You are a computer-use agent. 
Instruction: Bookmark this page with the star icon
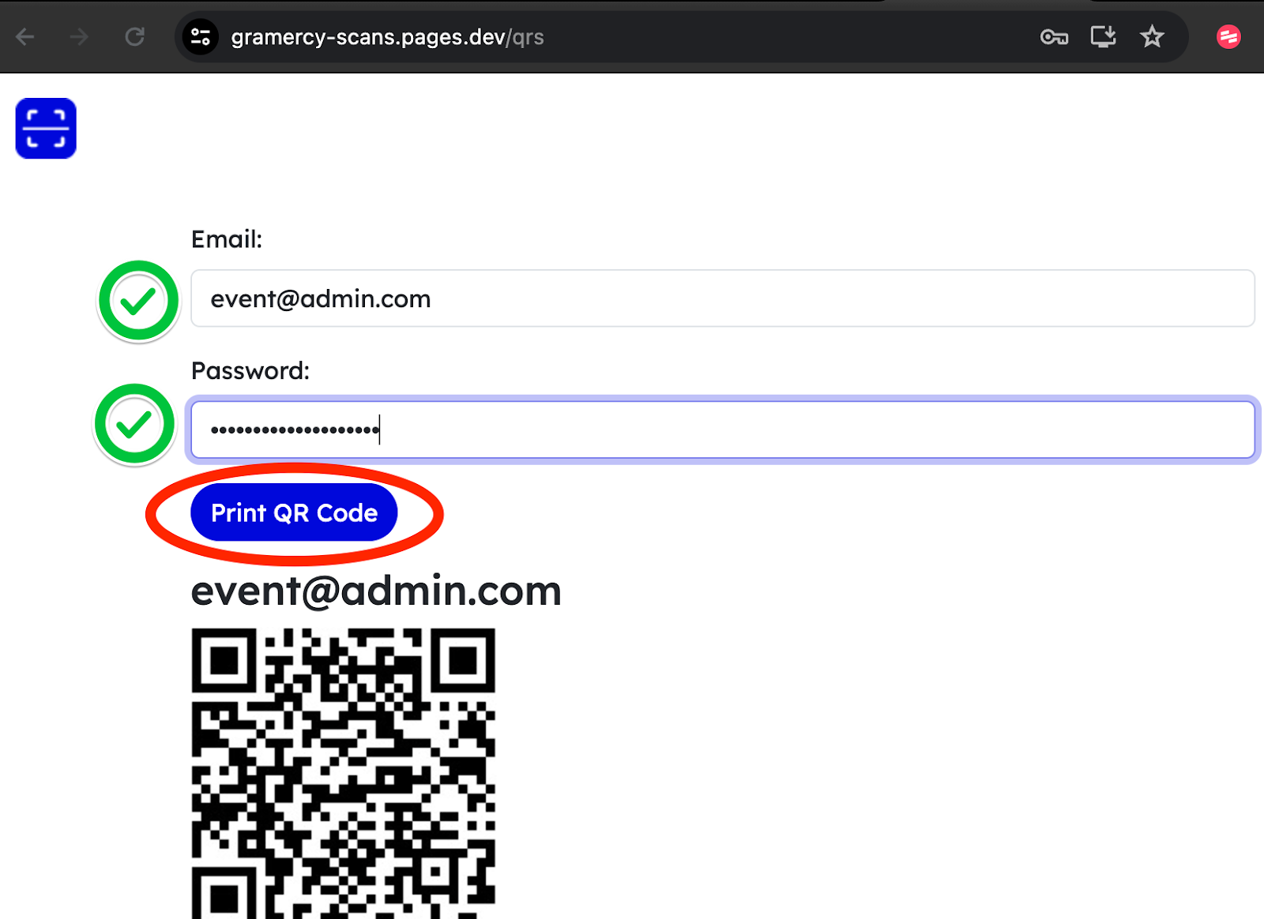(1152, 36)
